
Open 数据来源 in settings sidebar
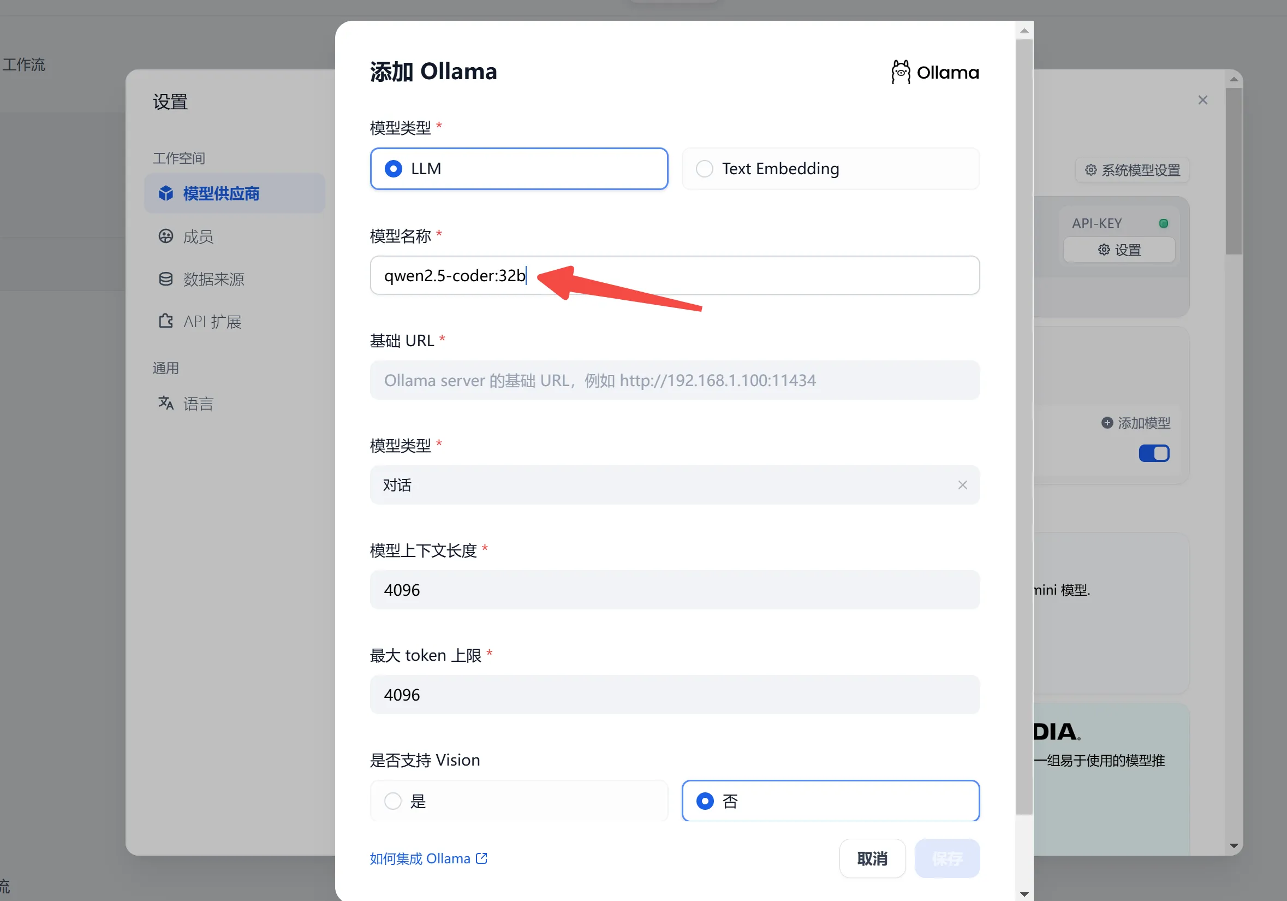pos(234,279)
